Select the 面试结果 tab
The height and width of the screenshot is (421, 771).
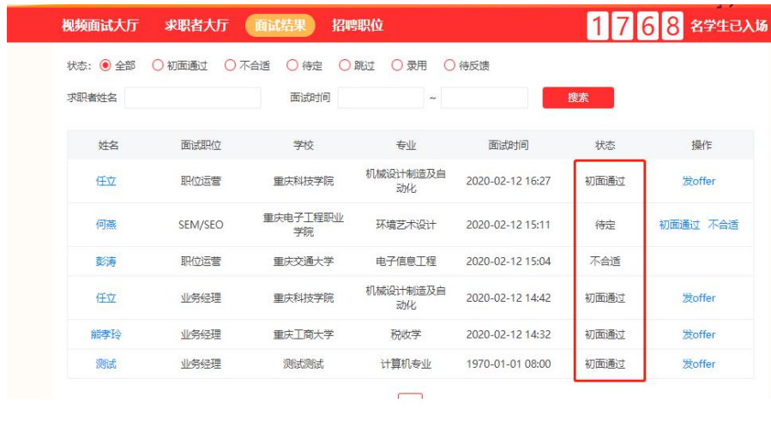(x=280, y=26)
